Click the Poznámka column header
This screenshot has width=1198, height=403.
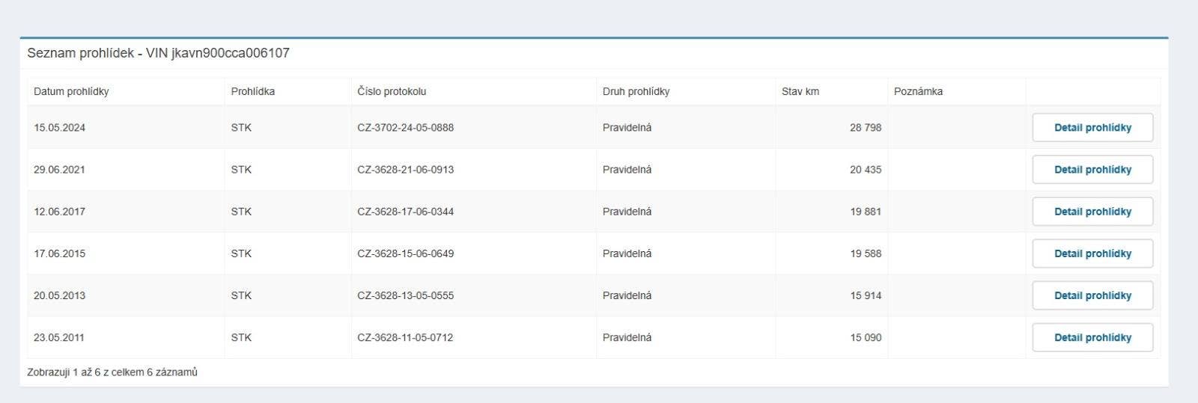[x=918, y=91]
